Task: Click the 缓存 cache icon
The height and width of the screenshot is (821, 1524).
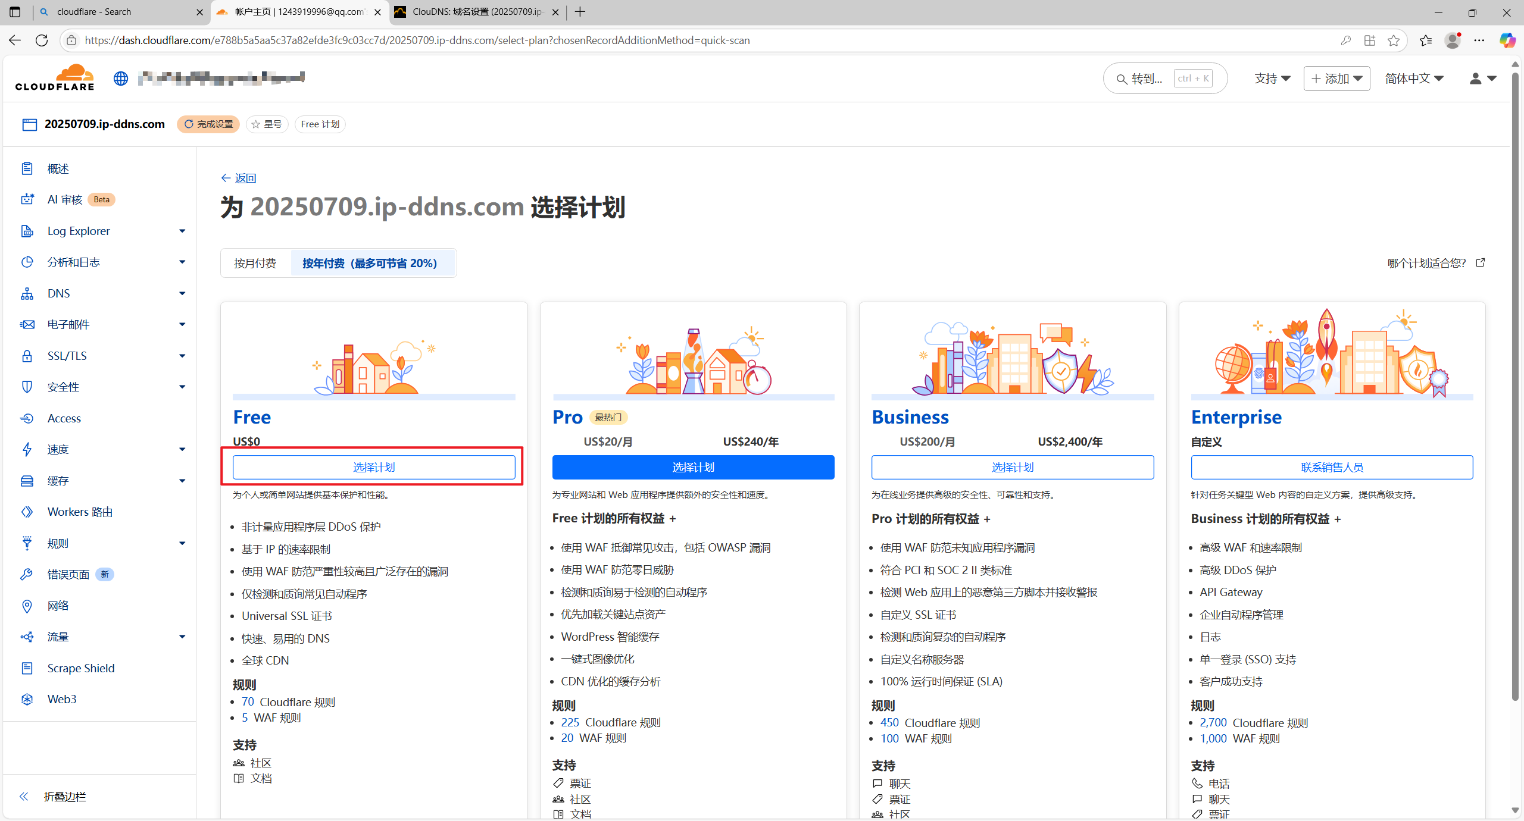Action: pos(27,481)
